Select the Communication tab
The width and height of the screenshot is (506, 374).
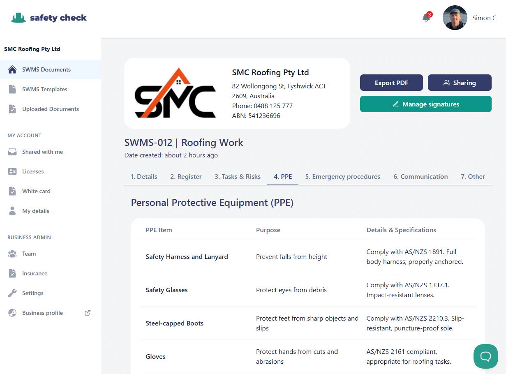[x=421, y=176]
